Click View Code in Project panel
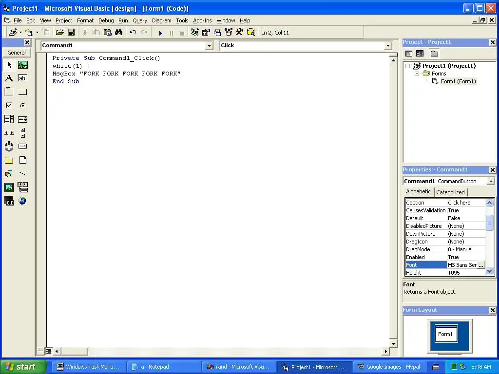499x374 pixels. pos(409,54)
